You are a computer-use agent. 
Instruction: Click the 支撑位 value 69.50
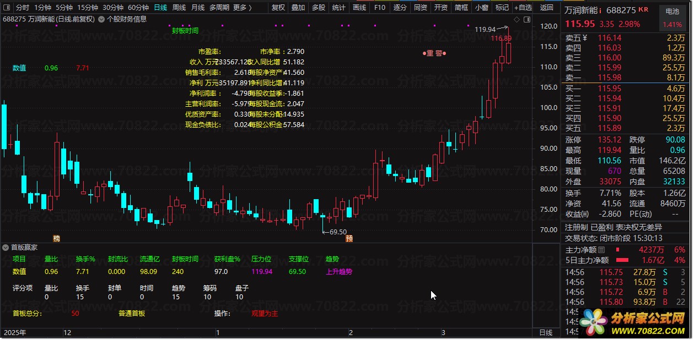[297, 271]
